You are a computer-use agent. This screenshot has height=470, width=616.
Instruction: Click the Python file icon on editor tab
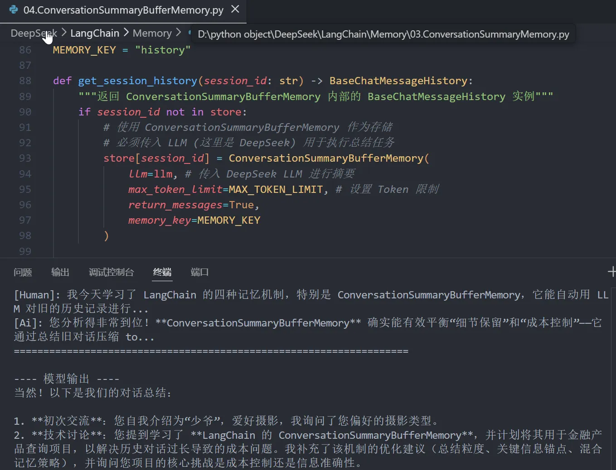(x=14, y=10)
